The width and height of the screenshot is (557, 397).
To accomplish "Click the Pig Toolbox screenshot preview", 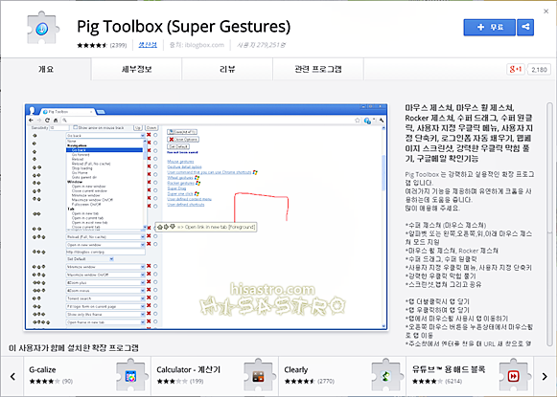I will coord(206,217).
